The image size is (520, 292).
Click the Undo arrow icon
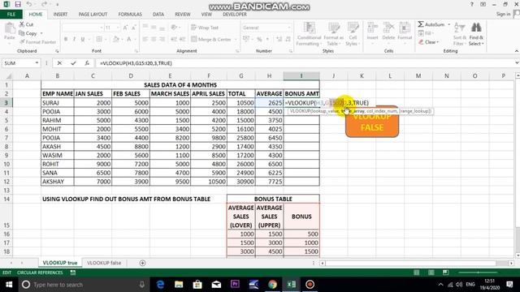pos(29,4)
